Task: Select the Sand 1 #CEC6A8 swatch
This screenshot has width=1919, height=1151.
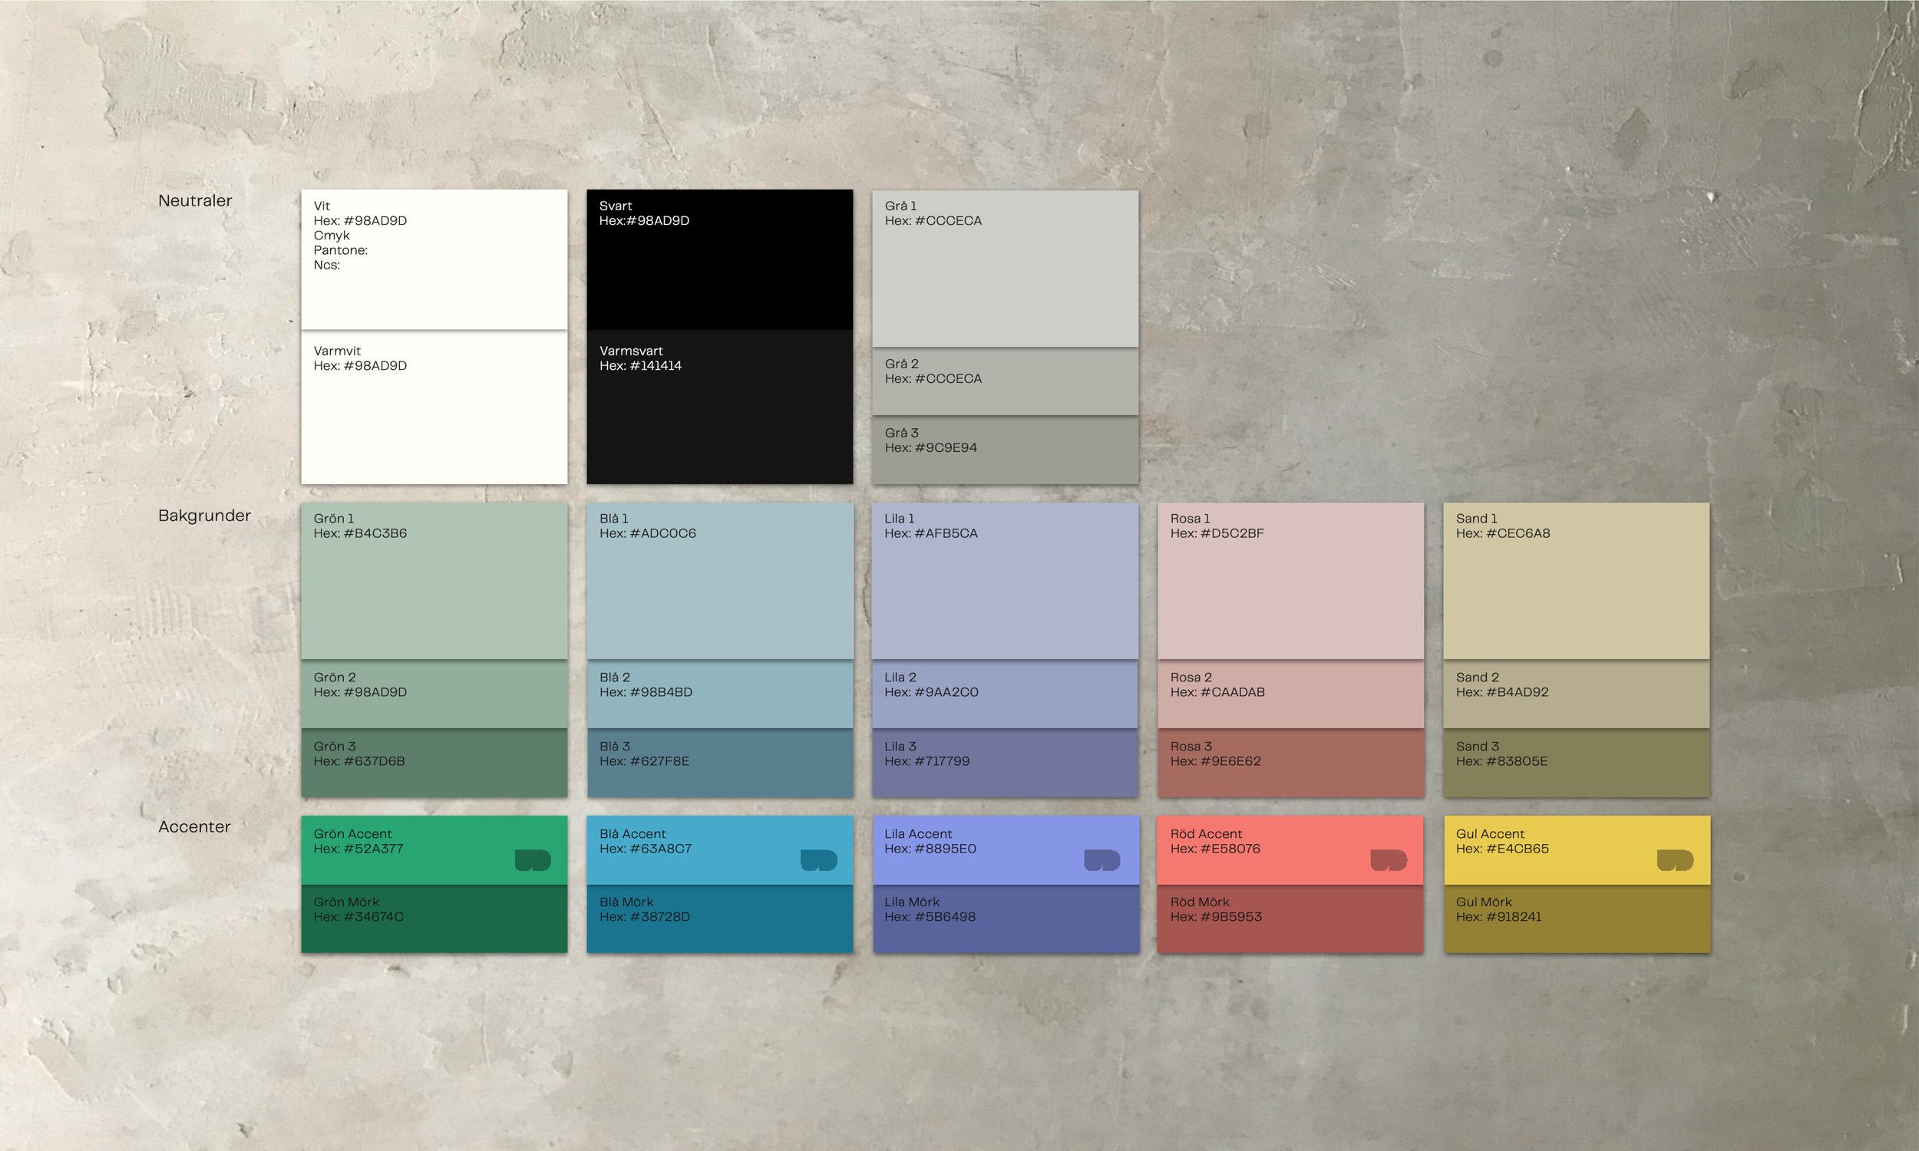Action: [1576, 581]
